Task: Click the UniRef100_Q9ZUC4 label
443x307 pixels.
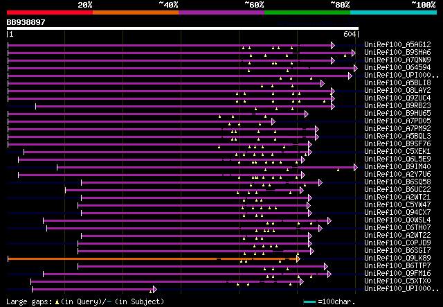Action: click(397, 98)
